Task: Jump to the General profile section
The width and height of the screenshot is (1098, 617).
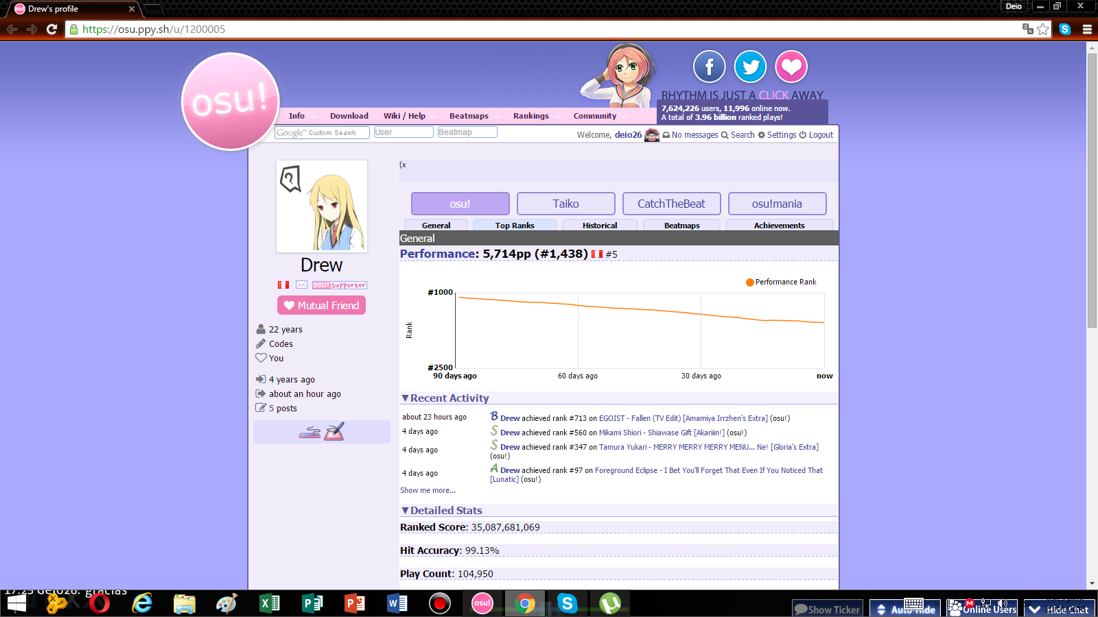Action: [436, 225]
